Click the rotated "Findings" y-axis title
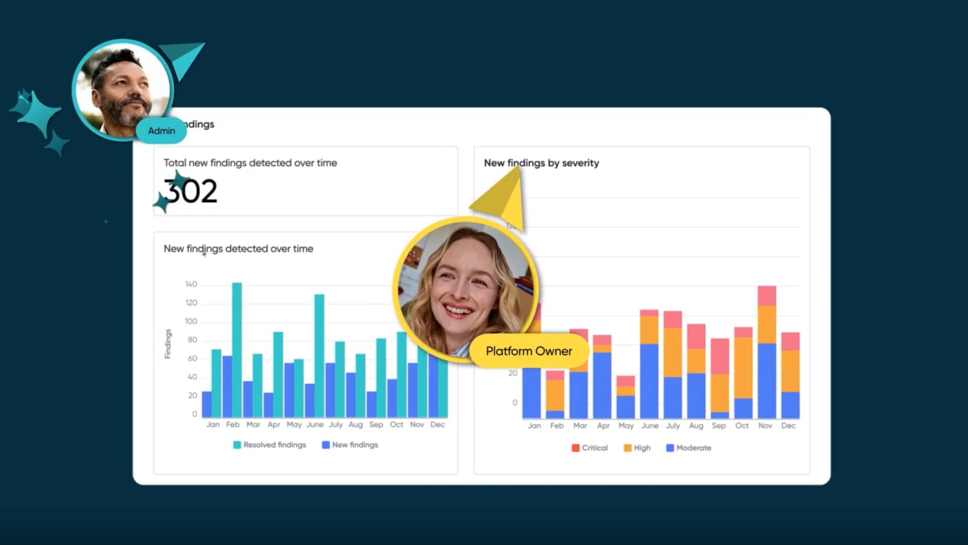This screenshot has height=545, width=968. [x=168, y=344]
